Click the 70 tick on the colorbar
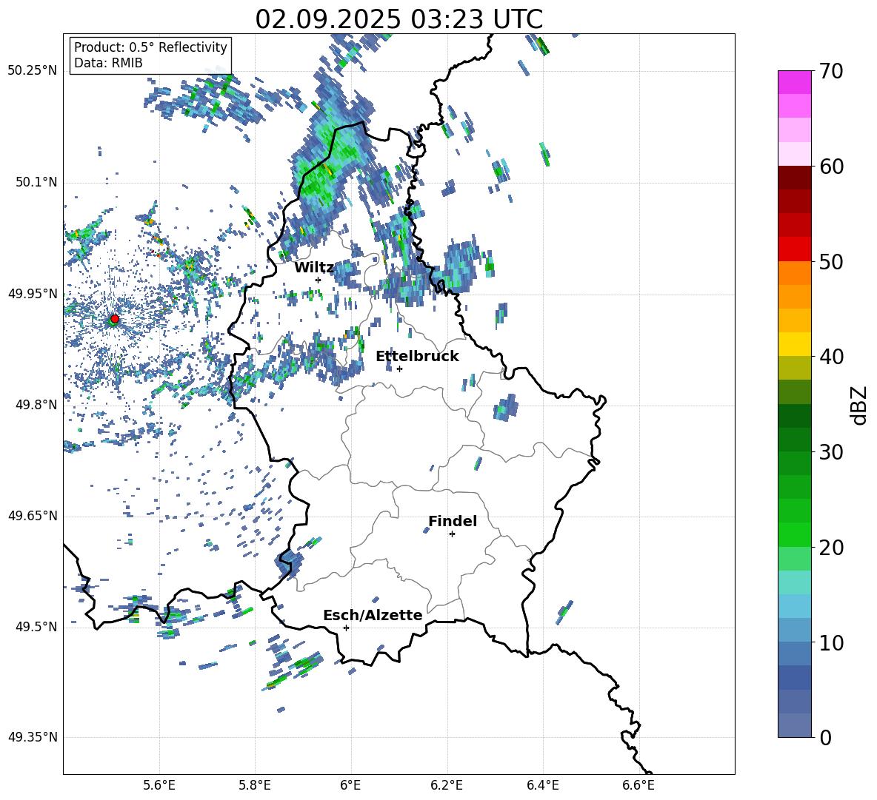 831,72
